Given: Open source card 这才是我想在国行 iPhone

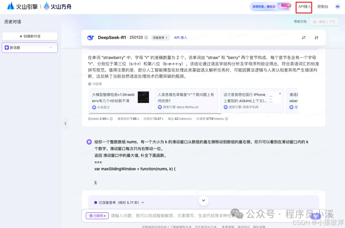Looking at the screenshot, I should [x=252, y=101].
